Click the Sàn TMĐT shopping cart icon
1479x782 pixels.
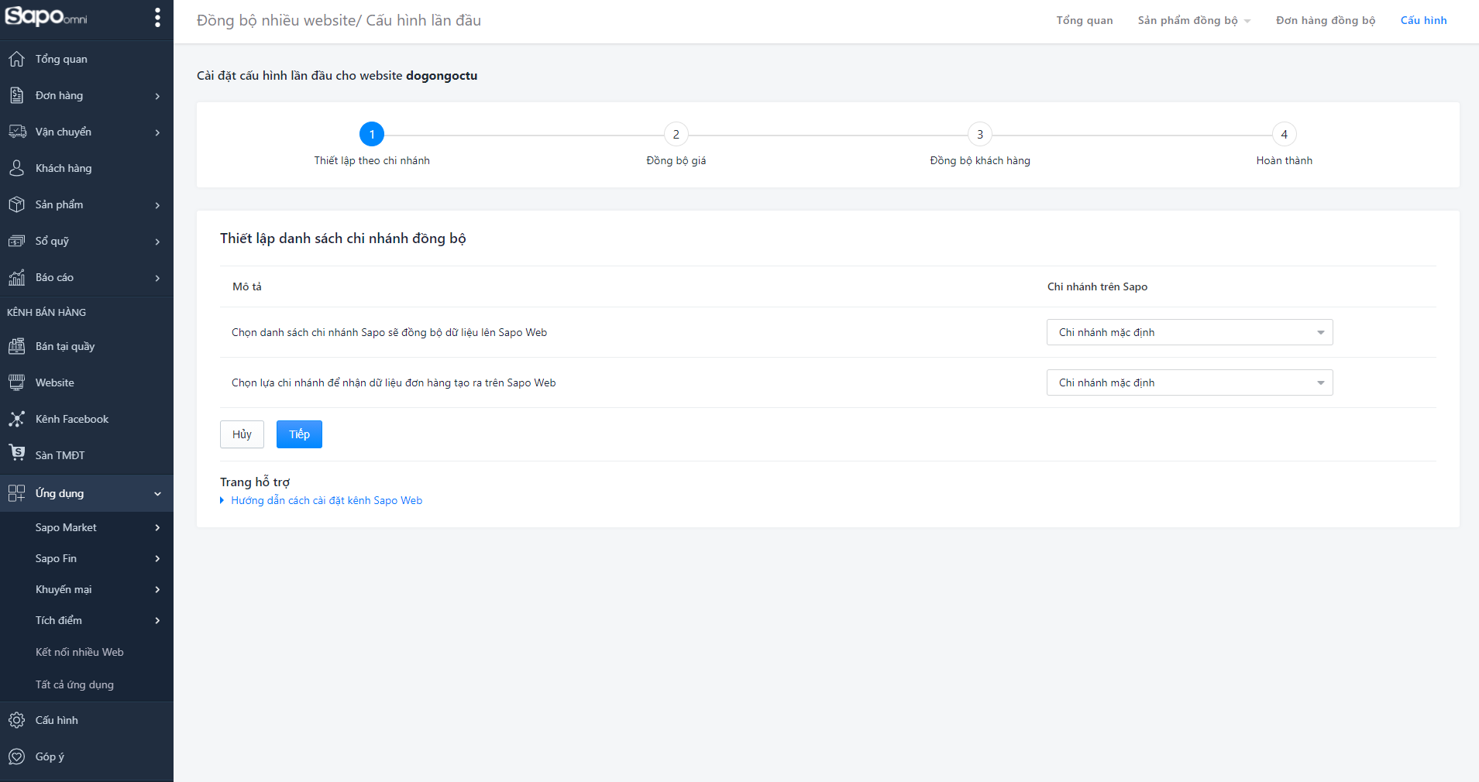point(16,453)
